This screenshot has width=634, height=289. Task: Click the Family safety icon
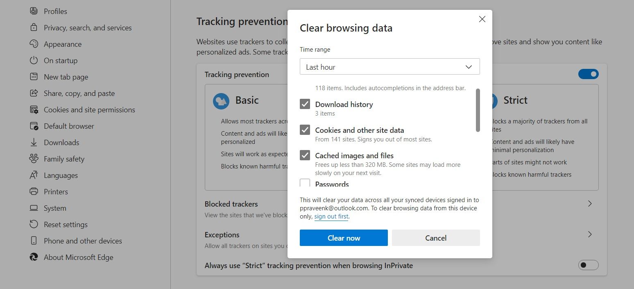pos(34,159)
